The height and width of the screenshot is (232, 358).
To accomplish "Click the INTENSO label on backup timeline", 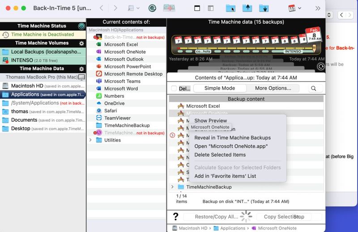I will coord(293,52).
